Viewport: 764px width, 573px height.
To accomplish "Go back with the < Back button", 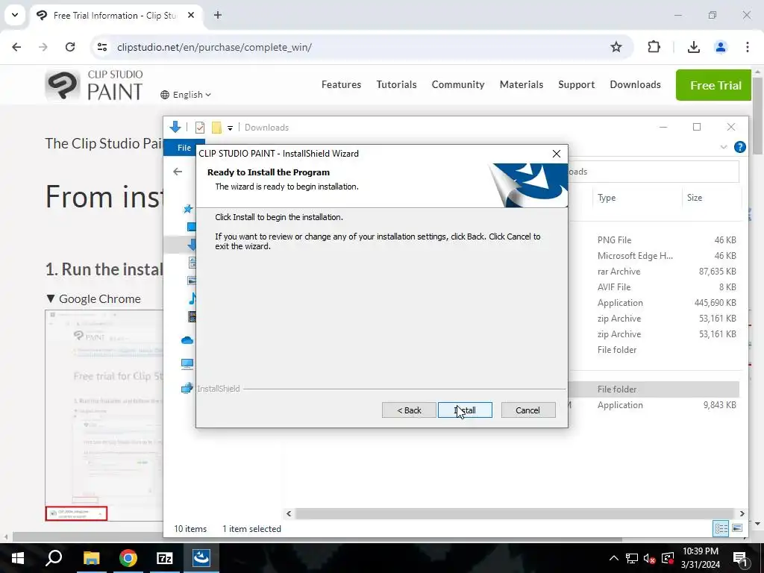I will coord(409,410).
